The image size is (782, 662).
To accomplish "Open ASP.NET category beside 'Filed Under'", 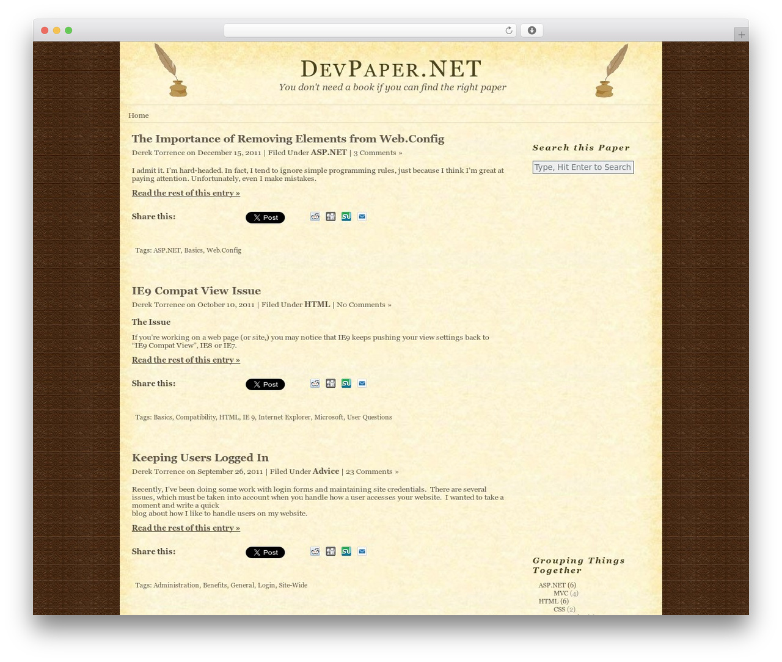I will pyautogui.click(x=329, y=153).
